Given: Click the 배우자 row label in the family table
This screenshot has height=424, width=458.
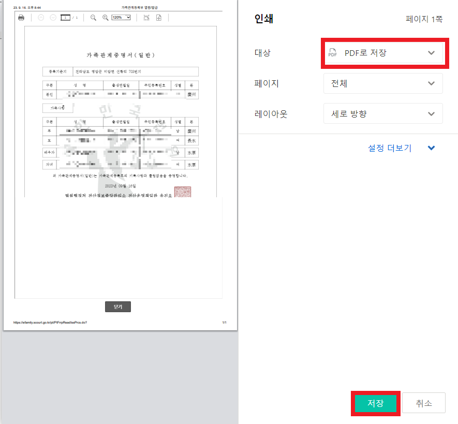Looking at the screenshot, I should point(49,153).
